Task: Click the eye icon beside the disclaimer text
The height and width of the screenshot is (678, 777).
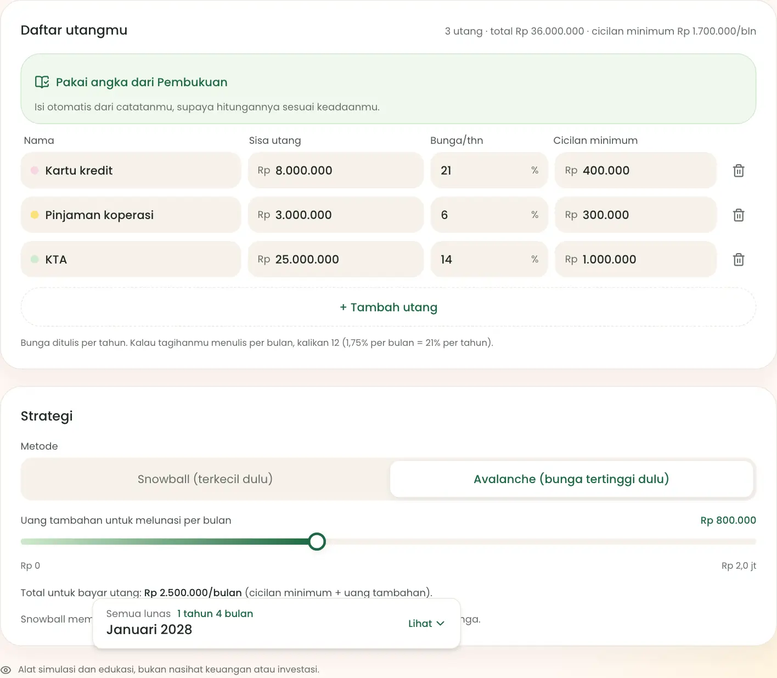Action: 6,670
